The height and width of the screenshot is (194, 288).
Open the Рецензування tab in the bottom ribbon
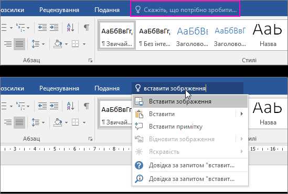[x=59, y=88]
